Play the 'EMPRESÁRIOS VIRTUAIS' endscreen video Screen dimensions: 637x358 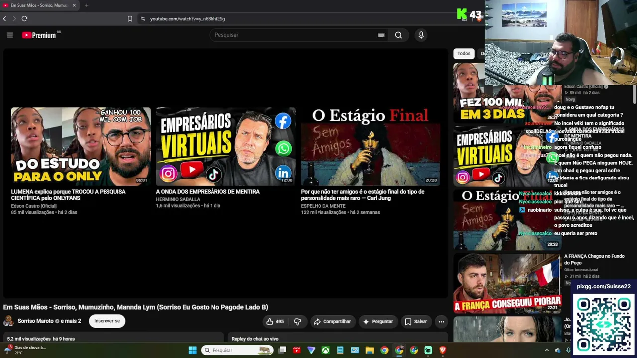pyautogui.click(x=225, y=146)
